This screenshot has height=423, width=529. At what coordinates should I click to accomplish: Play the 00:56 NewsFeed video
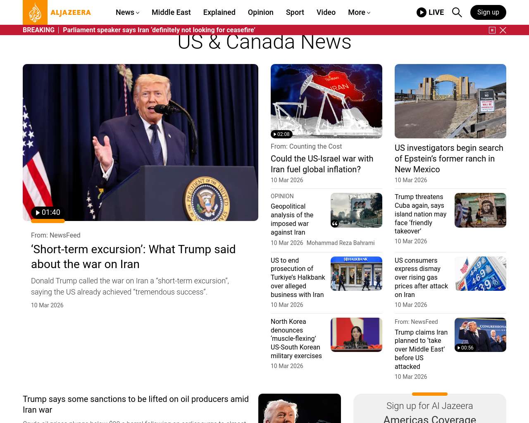tap(465, 348)
